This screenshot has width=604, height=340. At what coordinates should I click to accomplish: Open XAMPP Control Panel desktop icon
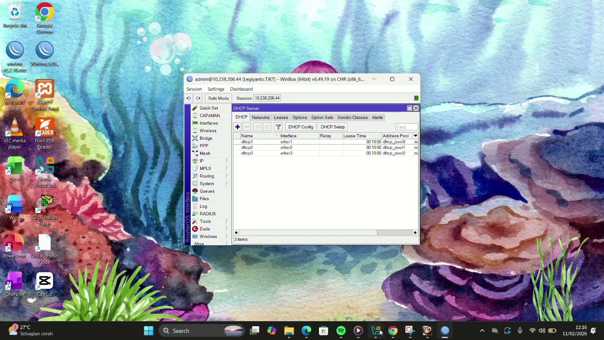[44, 95]
